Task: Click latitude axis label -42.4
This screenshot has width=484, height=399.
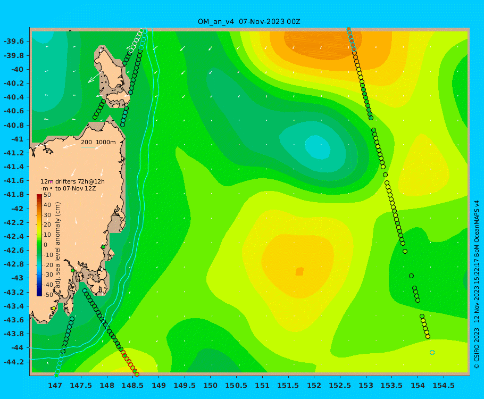Action: pos(13,236)
